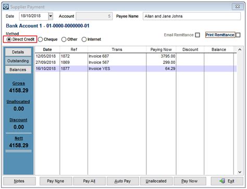
Task: Click the green Exit door icon
Action: point(222,181)
